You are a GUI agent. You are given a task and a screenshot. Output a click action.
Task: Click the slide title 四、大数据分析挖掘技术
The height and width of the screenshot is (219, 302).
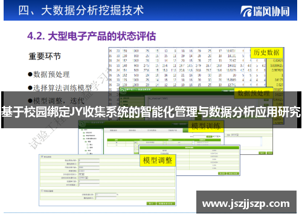[81, 10]
